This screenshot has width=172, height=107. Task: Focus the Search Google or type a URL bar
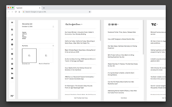click(57, 12)
